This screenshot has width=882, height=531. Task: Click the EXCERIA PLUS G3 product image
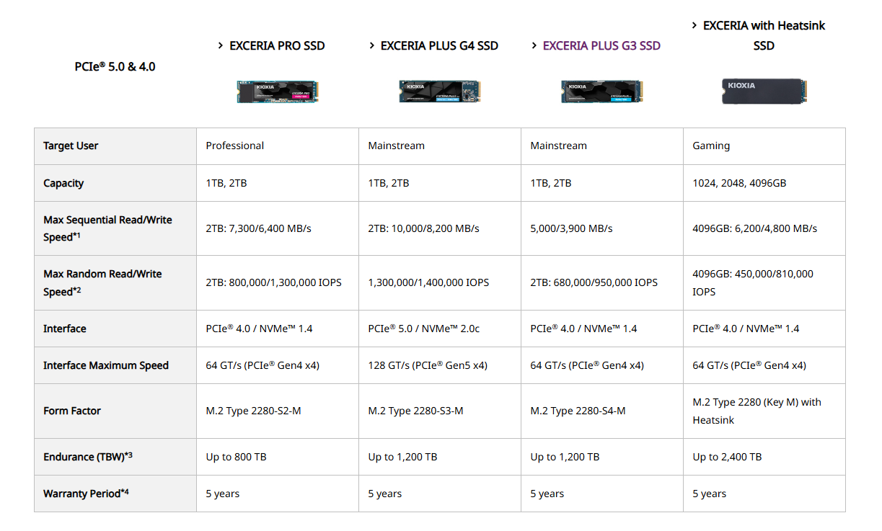pyautogui.click(x=602, y=92)
